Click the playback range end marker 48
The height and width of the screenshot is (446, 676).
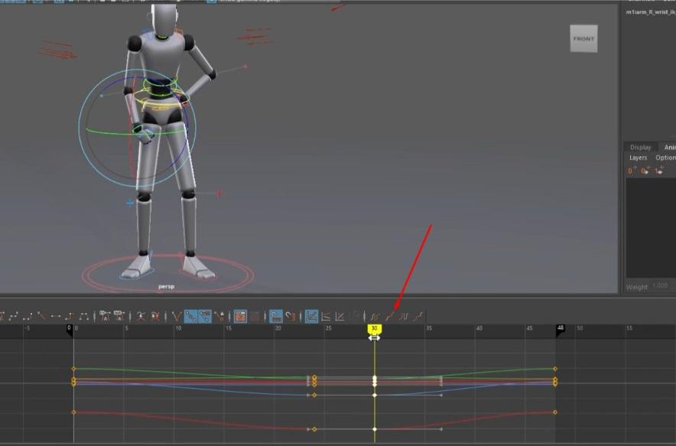click(x=560, y=329)
